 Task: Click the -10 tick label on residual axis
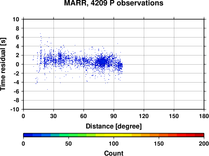[15, 109]
